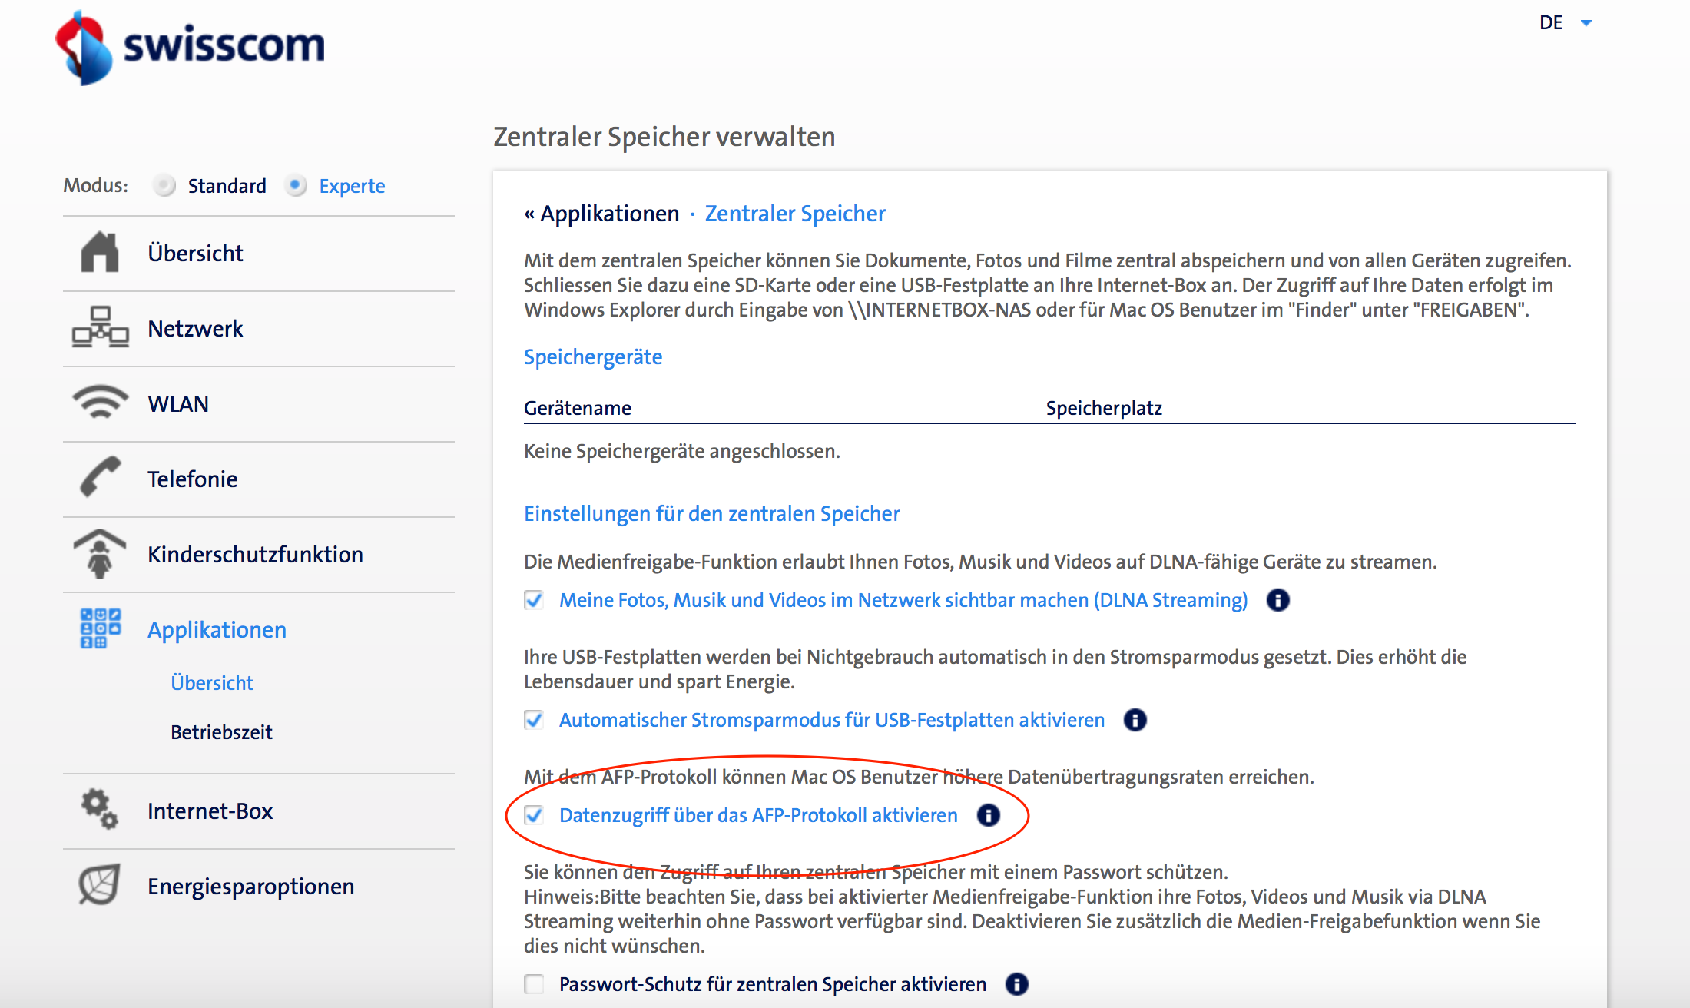
Task: Click the Kinderschutzfunktion child icon
Action: click(x=100, y=553)
